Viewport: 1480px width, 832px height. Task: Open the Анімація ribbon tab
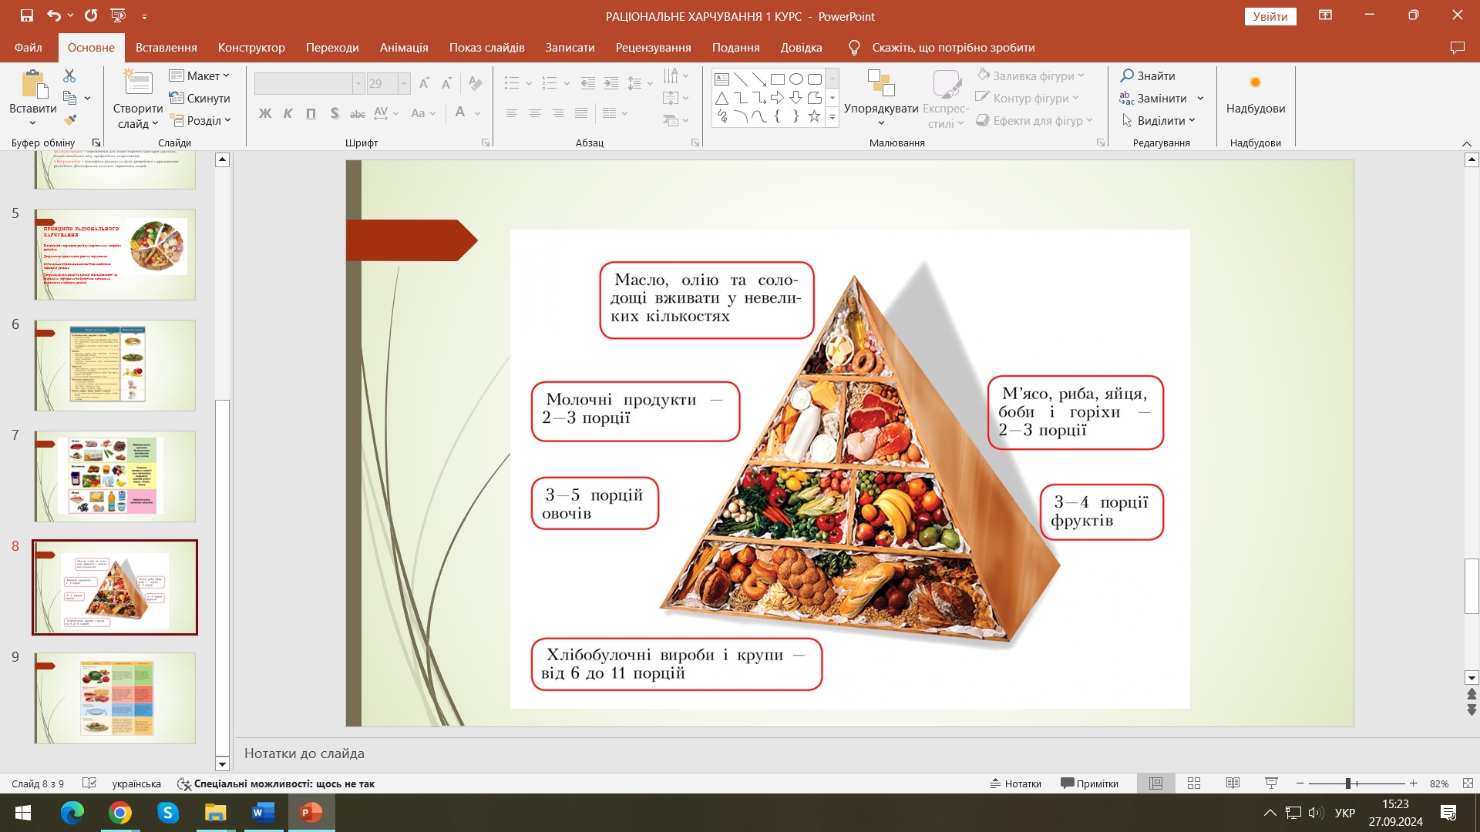pyautogui.click(x=403, y=48)
